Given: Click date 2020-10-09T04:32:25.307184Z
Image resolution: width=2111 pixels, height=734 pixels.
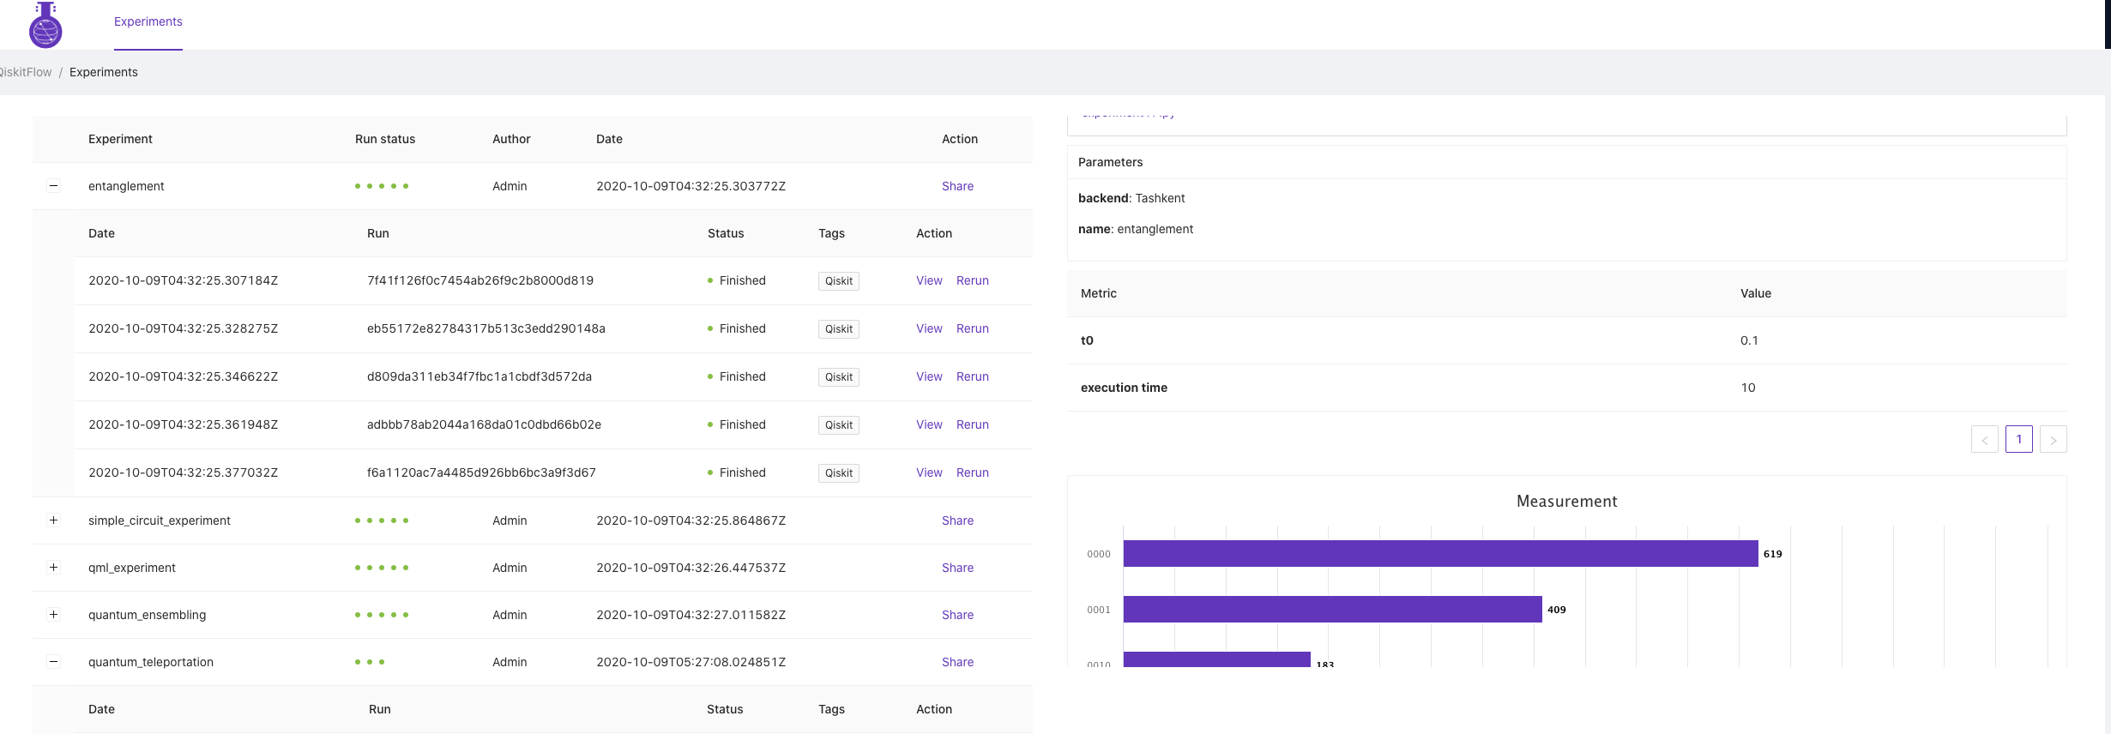Looking at the screenshot, I should tap(184, 280).
